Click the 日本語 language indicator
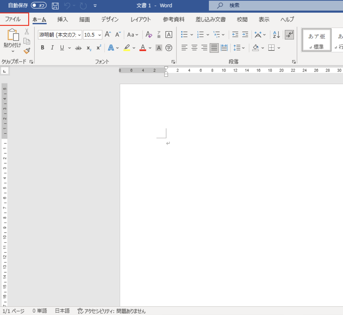The height and width of the screenshot is (315, 343). click(62, 311)
